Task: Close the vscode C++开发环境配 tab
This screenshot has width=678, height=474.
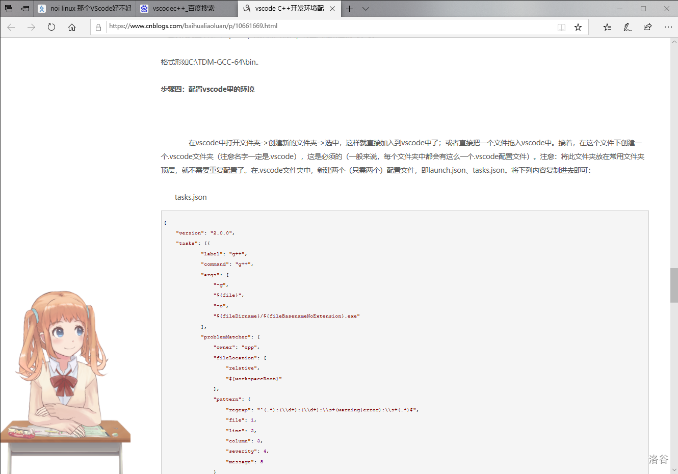Action: click(332, 9)
